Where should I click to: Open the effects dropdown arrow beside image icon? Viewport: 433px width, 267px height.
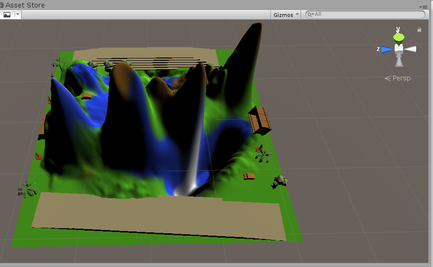18,14
